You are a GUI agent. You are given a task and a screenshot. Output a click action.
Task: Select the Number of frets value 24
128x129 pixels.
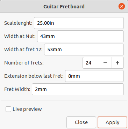coord(91,63)
